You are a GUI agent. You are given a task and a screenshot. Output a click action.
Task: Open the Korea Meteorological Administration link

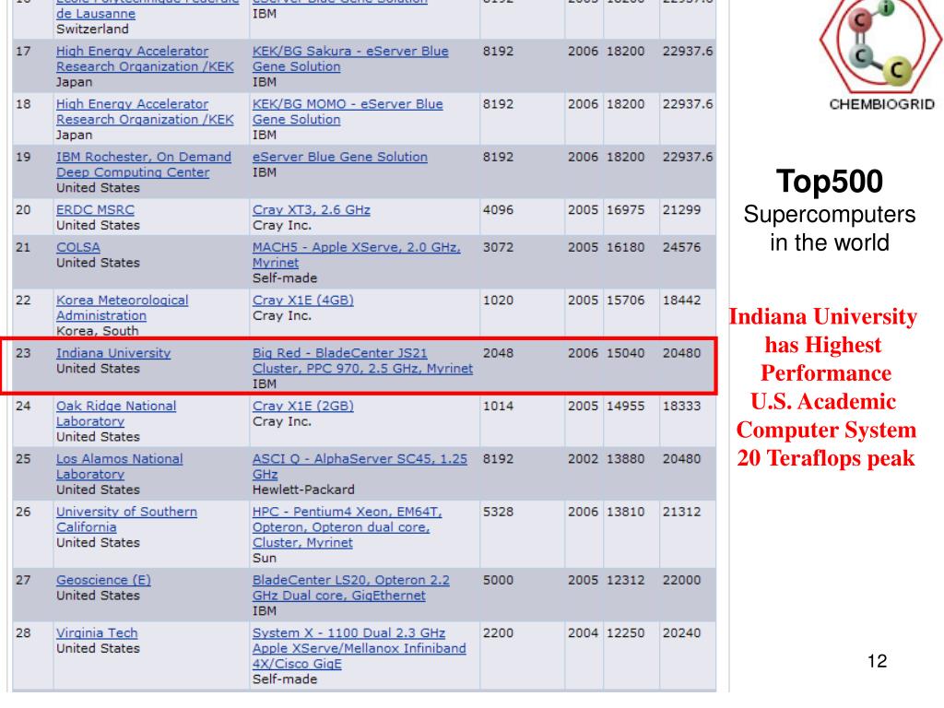(123, 308)
